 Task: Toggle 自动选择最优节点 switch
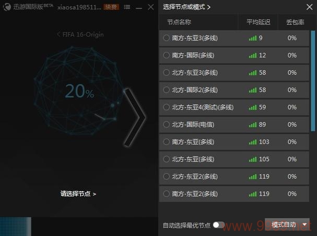pyautogui.click(x=218, y=225)
